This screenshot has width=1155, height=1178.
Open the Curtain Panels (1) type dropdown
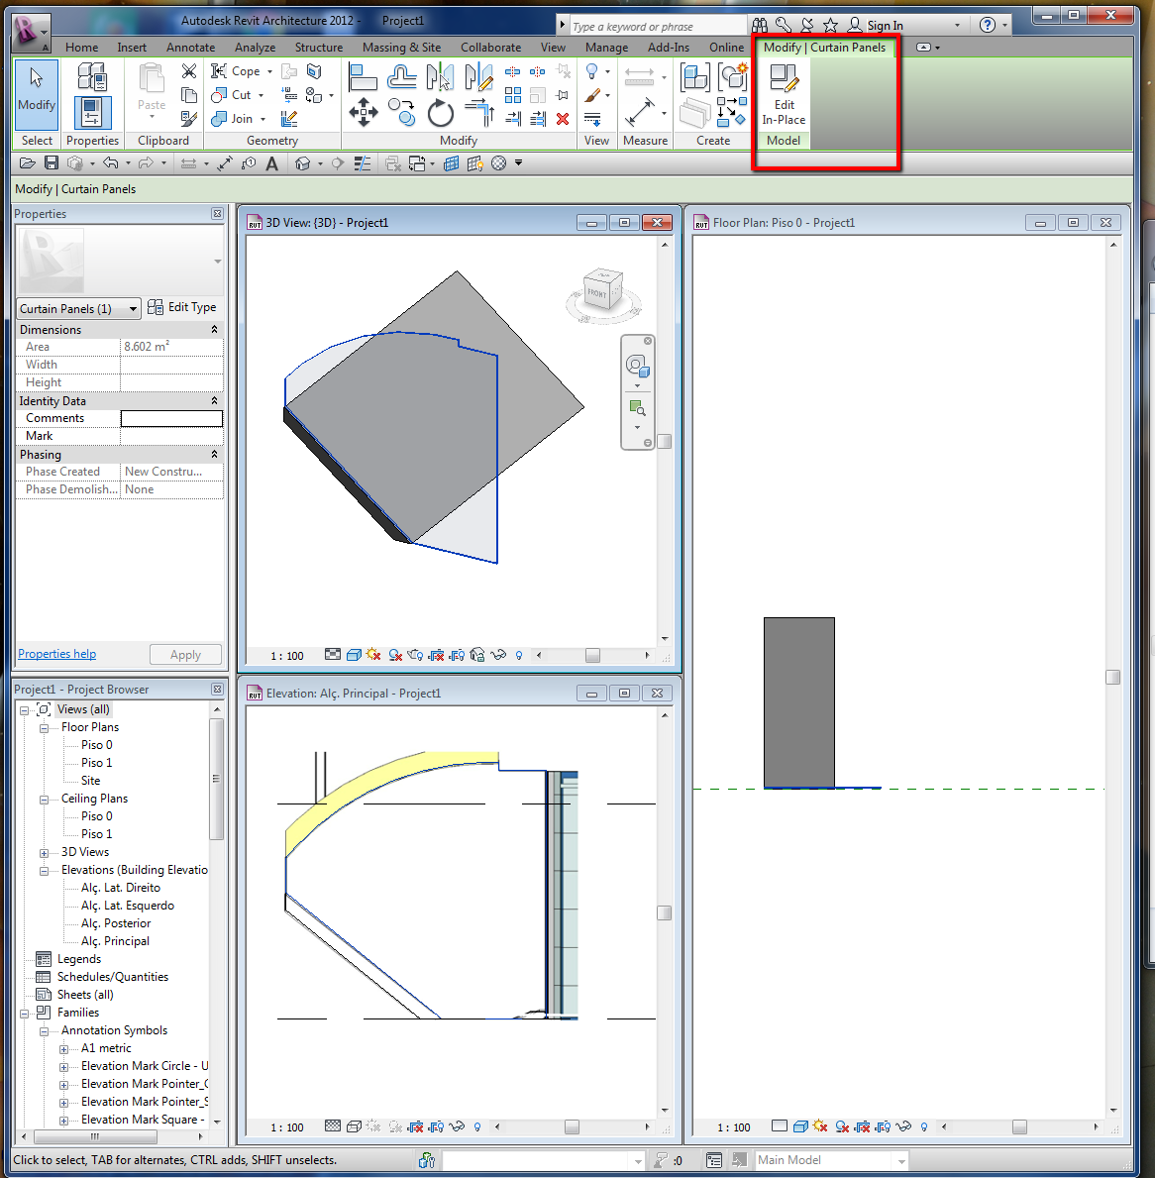click(x=78, y=309)
